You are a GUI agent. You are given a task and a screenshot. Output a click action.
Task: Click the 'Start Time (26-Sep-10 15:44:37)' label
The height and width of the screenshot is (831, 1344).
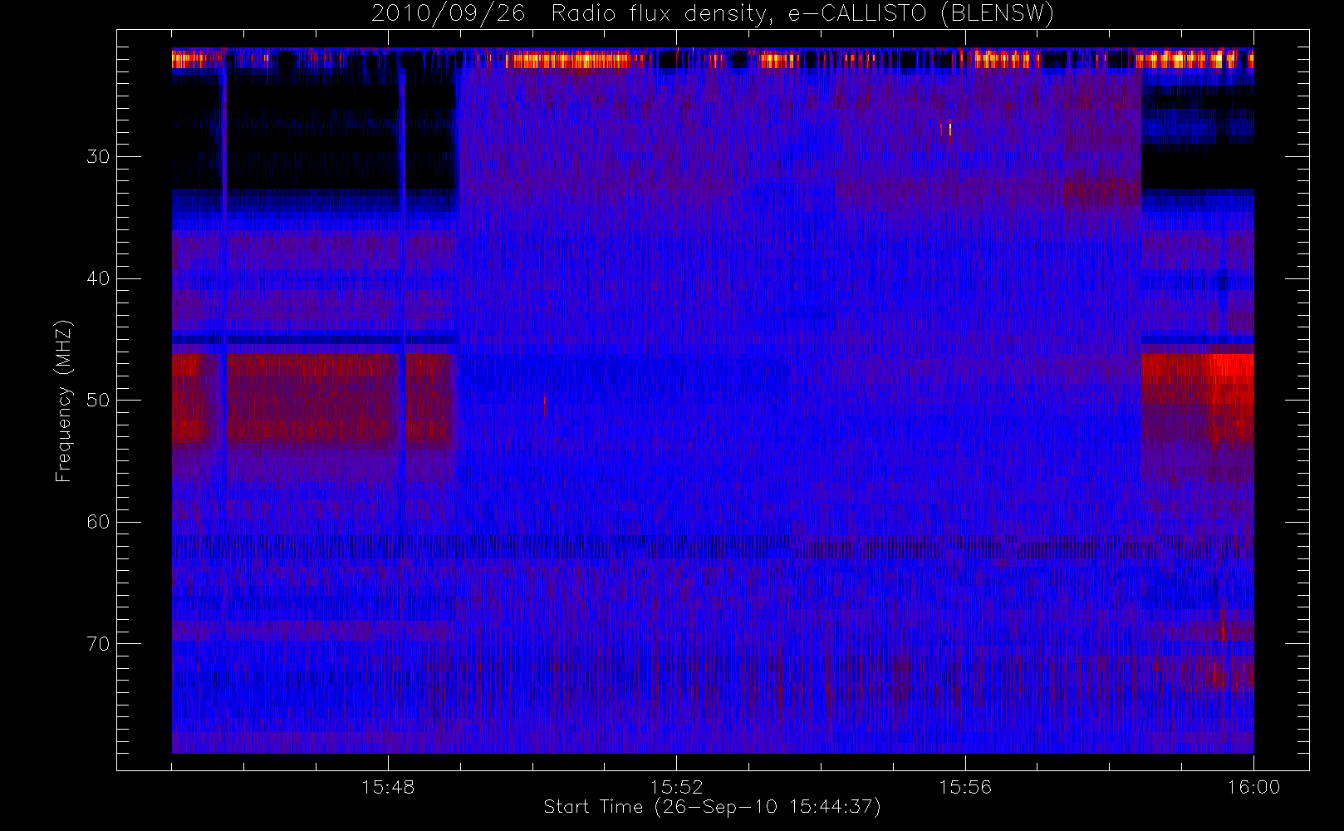(x=712, y=807)
